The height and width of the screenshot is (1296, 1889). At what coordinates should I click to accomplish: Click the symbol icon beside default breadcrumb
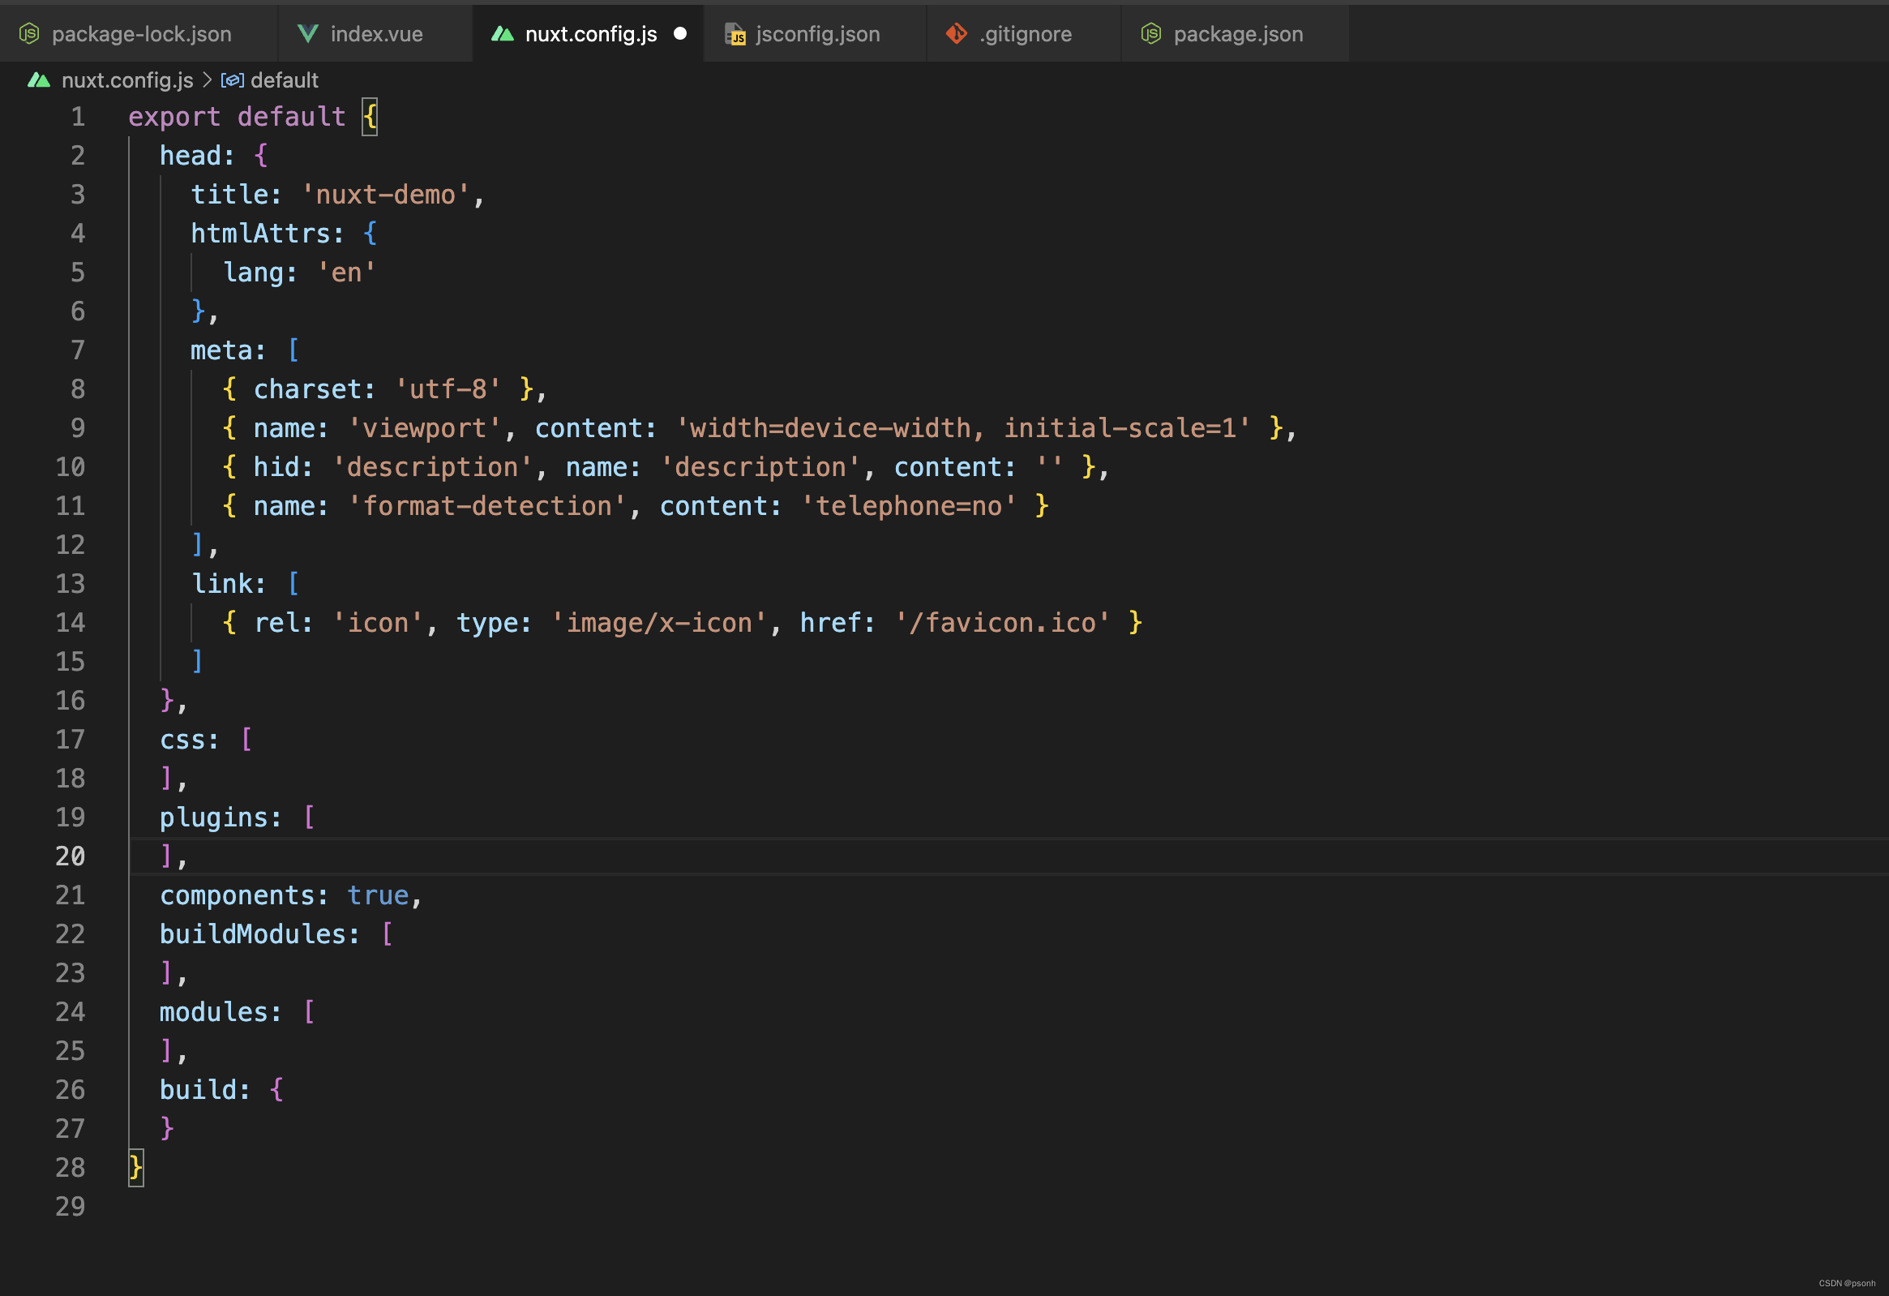coord(233,79)
